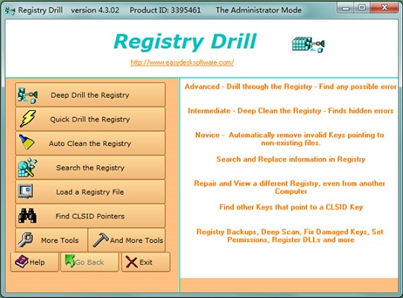Click the Help book icon
Screen dimensions: 403x298
(x=22, y=261)
